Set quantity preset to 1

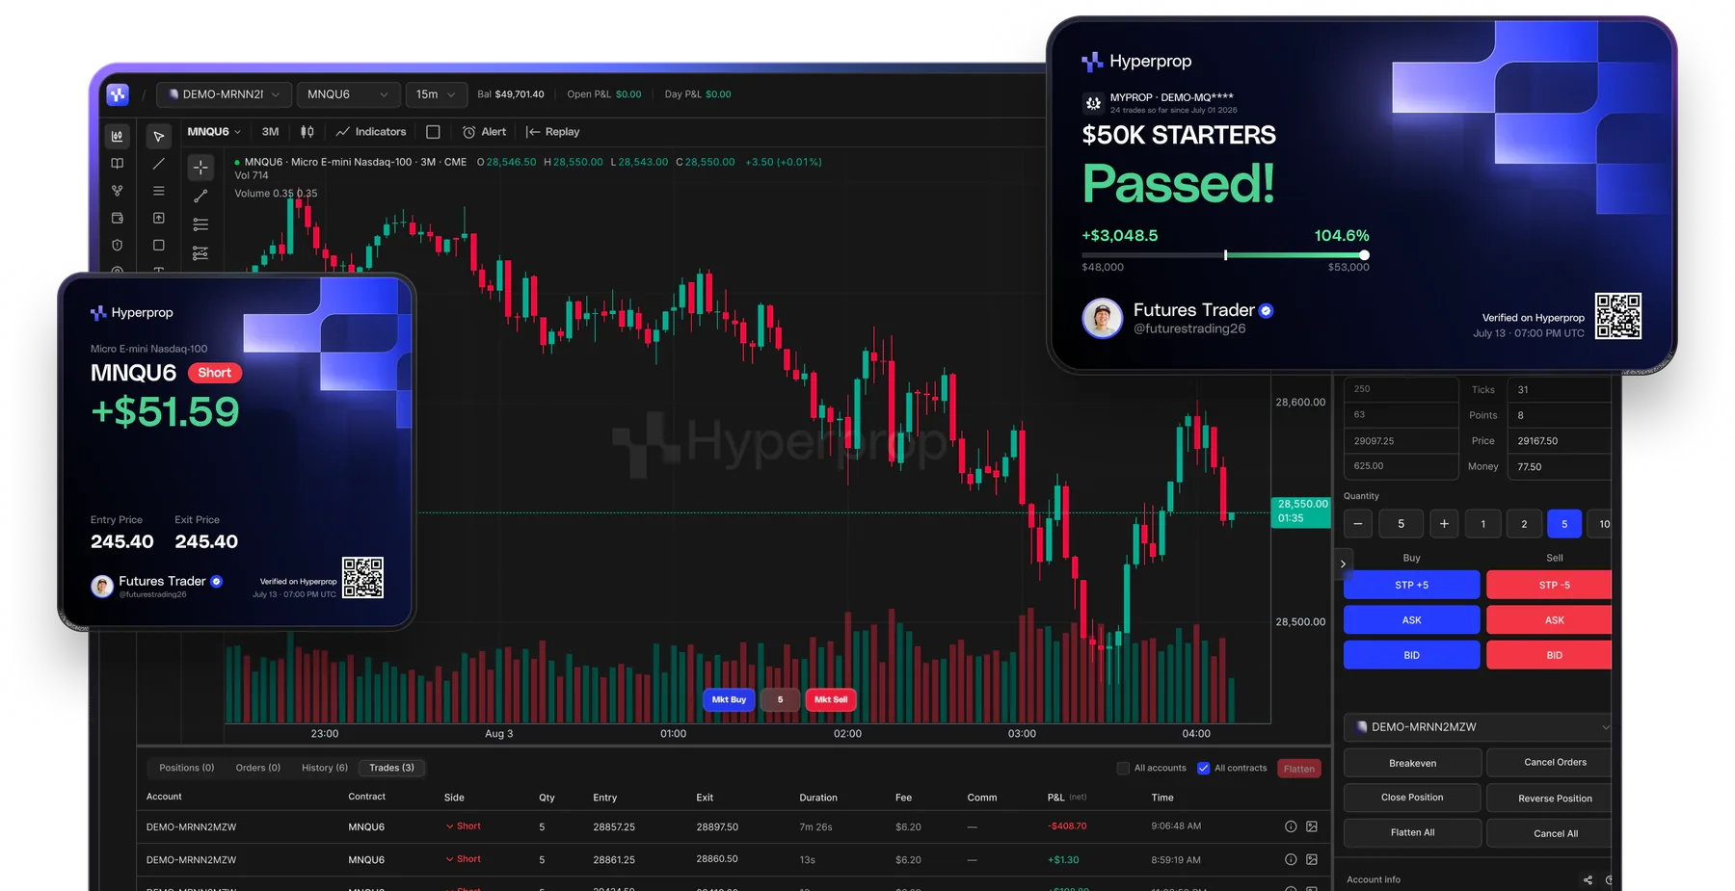pos(1482,524)
